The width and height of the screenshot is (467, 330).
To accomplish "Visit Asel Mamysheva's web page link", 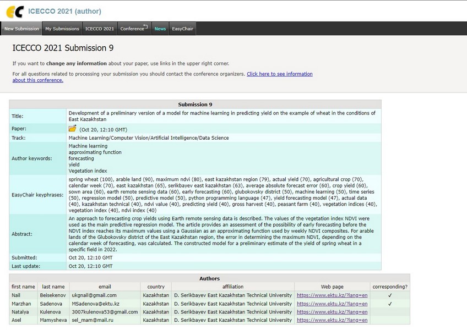I will (x=332, y=320).
